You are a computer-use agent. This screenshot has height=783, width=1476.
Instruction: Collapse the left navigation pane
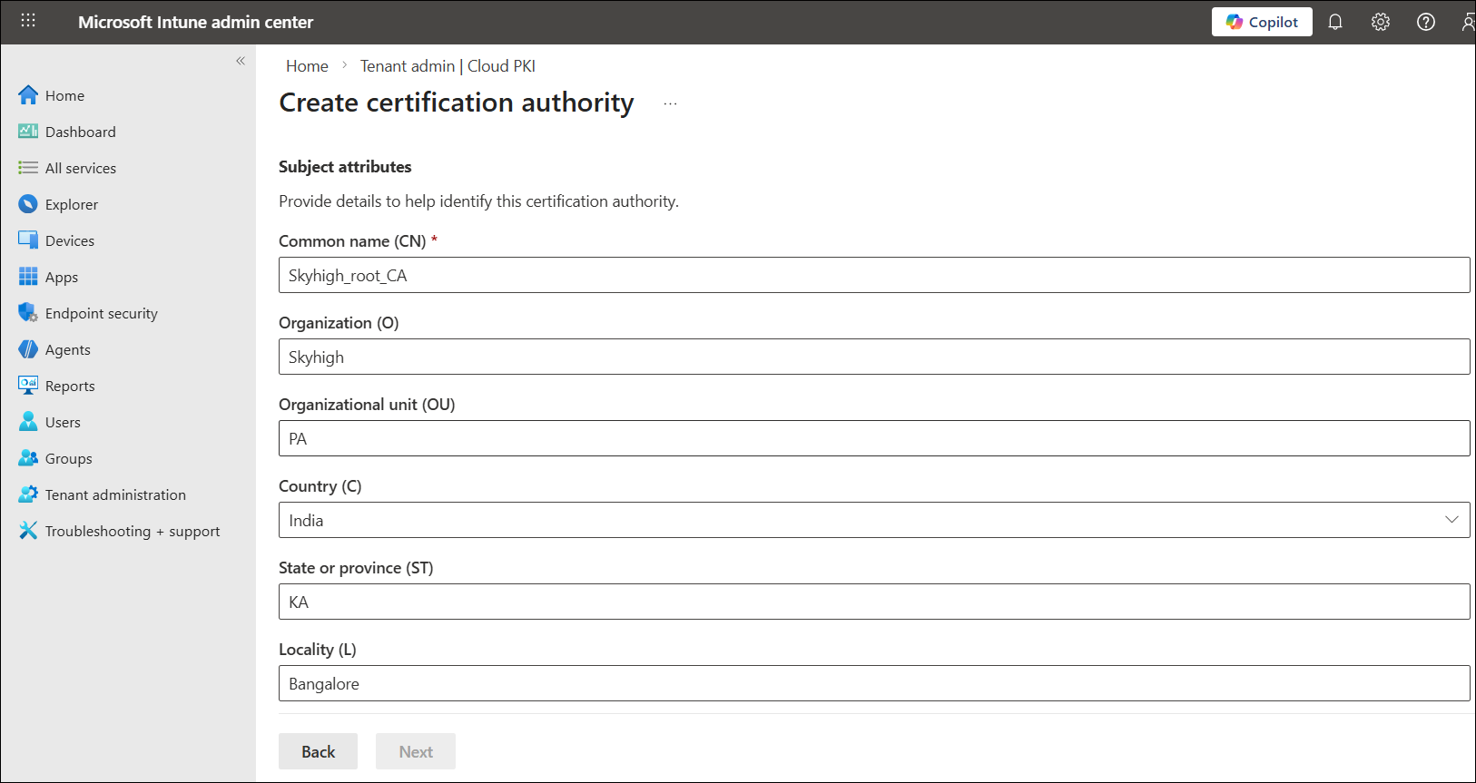pos(241,61)
